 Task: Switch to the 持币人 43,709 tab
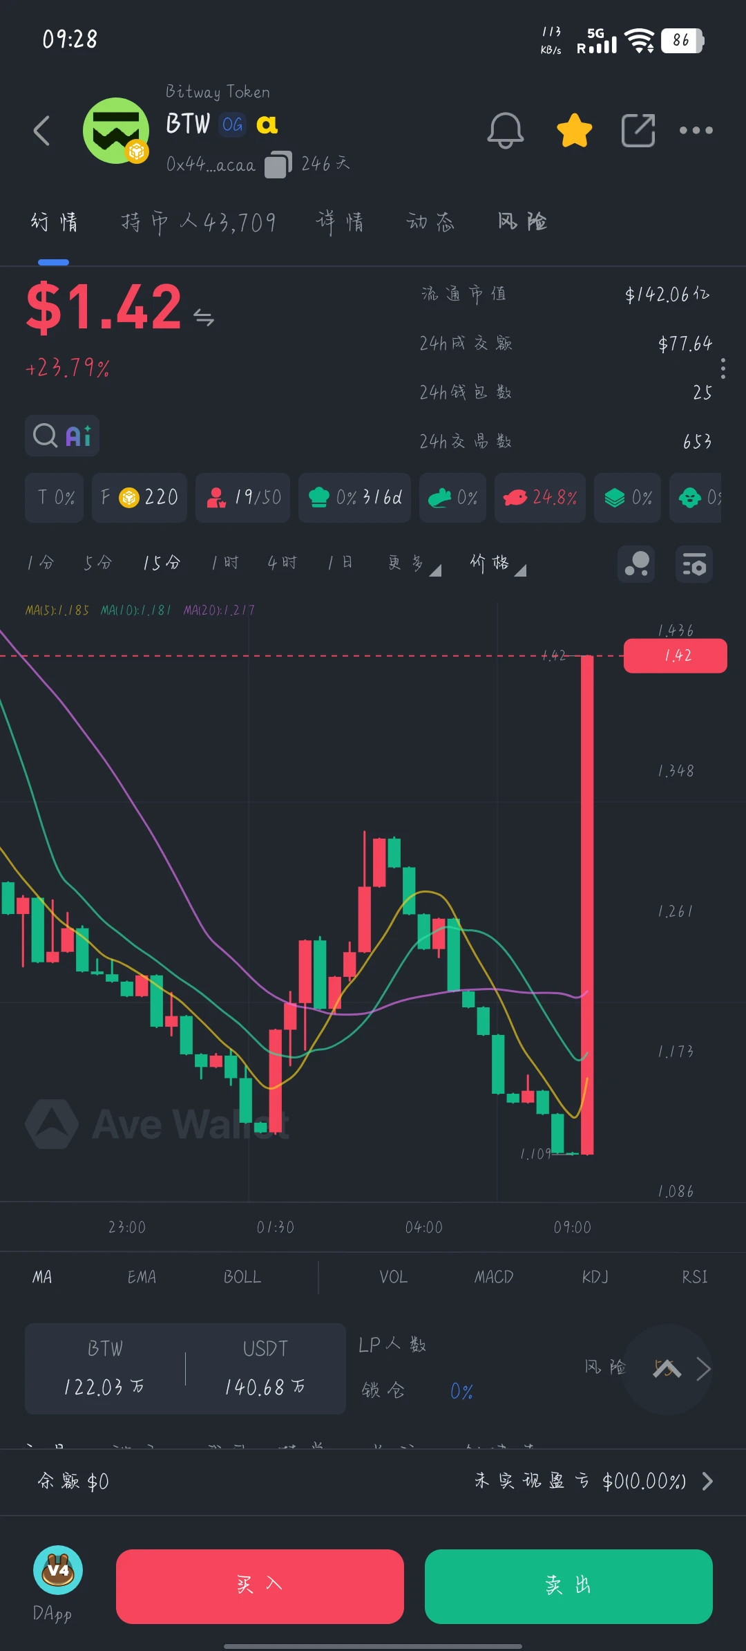click(x=199, y=222)
